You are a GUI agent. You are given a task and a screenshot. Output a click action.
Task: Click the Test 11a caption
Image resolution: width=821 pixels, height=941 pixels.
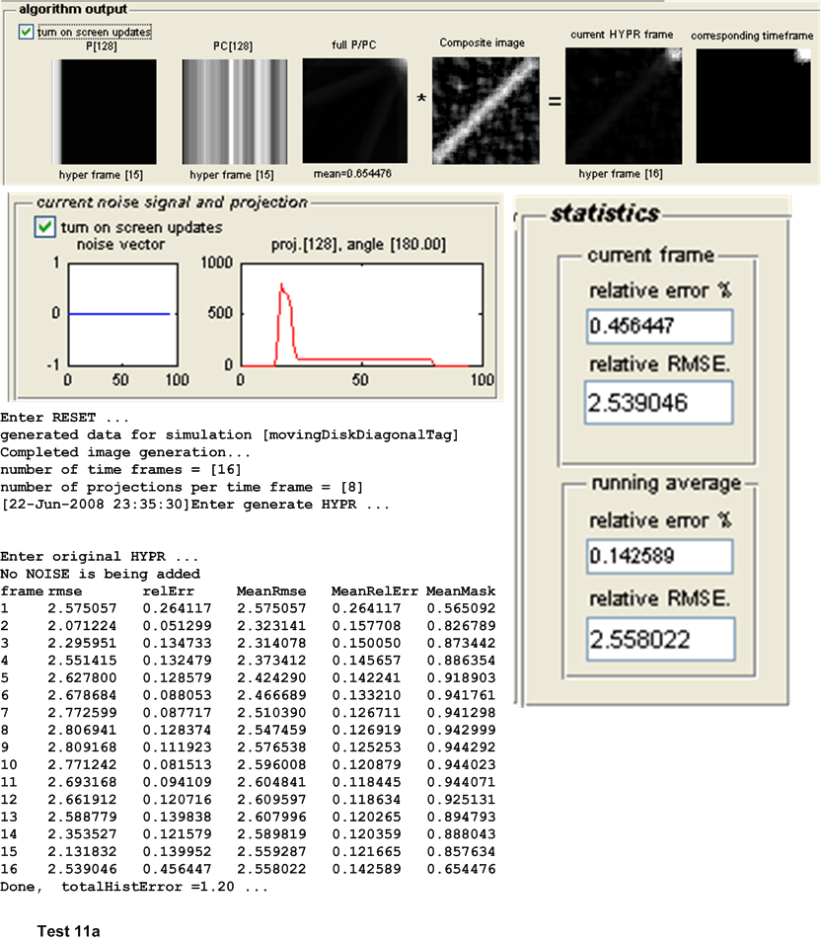click(64, 930)
